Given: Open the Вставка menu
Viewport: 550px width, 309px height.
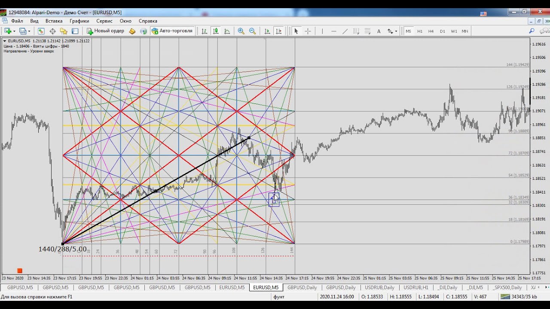Looking at the screenshot, I should (x=54, y=21).
